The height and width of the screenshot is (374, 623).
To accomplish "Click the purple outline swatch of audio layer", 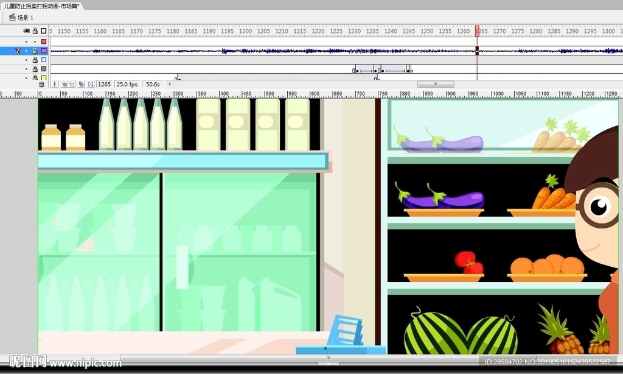I will pyautogui.click(x=43, y=51).
